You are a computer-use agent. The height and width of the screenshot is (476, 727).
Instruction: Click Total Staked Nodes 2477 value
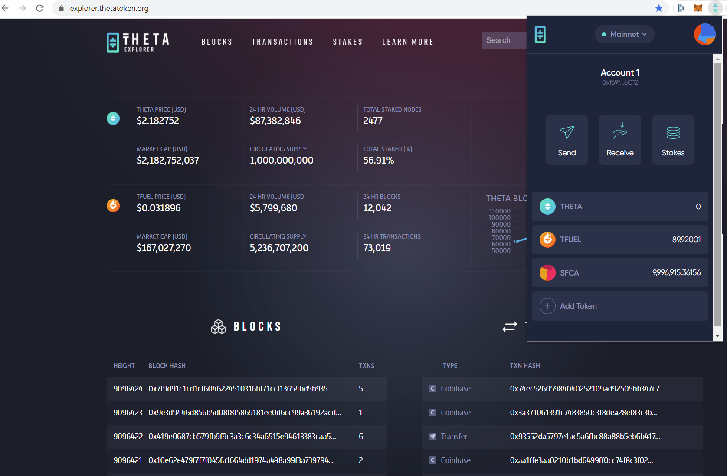(373, 121)
